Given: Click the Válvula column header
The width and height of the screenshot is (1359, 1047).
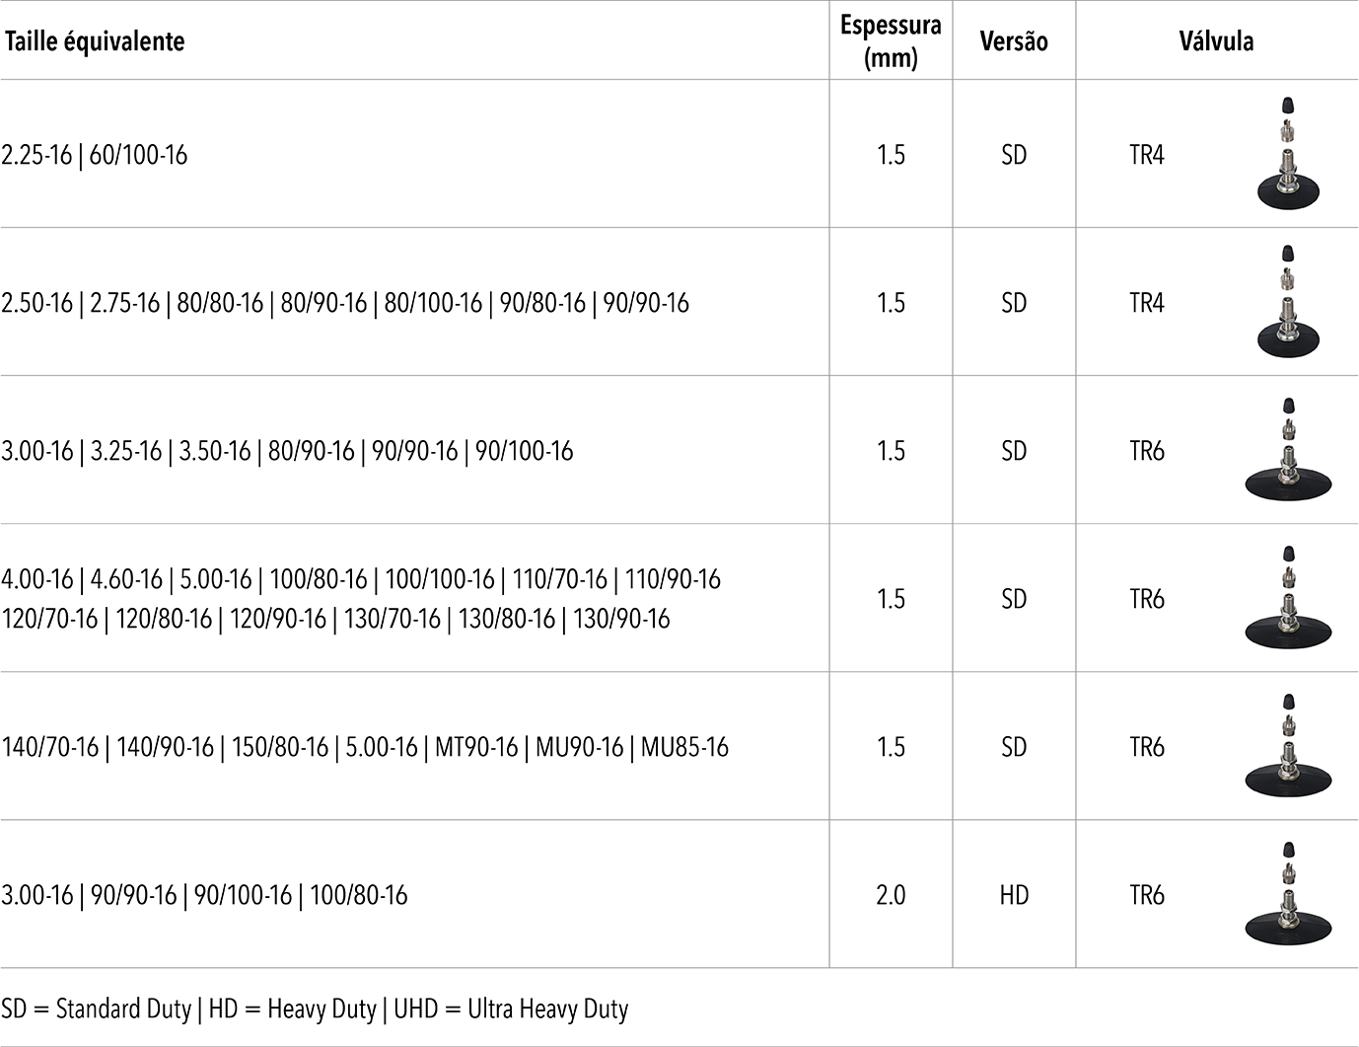Looking at the screenshot, I should [1216, 41].
